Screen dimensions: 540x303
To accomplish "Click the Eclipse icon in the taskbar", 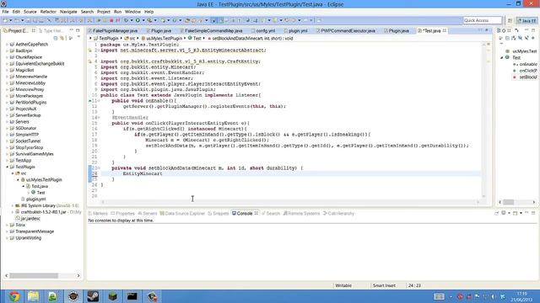I will coord(73,296).
